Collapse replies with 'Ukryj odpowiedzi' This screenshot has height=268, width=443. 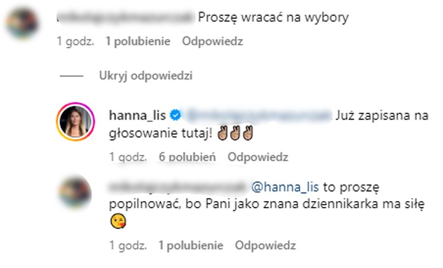146,76
